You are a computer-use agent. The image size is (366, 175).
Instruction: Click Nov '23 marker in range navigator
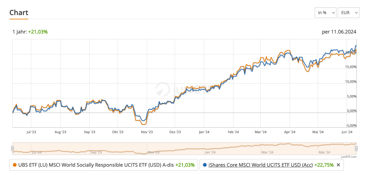154,152
